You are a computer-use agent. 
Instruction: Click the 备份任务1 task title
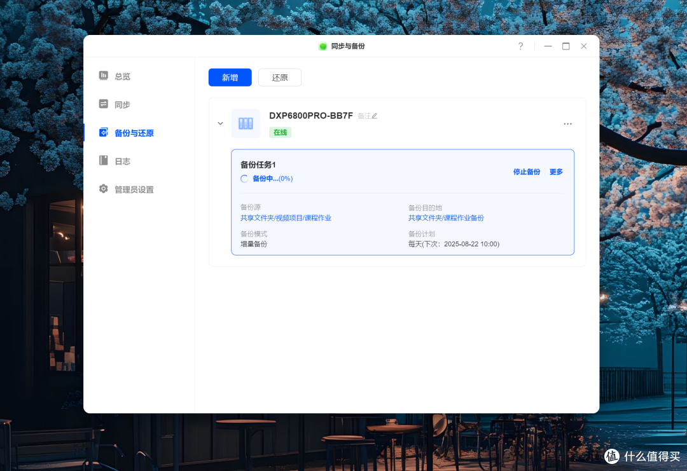tap(258, 165)
